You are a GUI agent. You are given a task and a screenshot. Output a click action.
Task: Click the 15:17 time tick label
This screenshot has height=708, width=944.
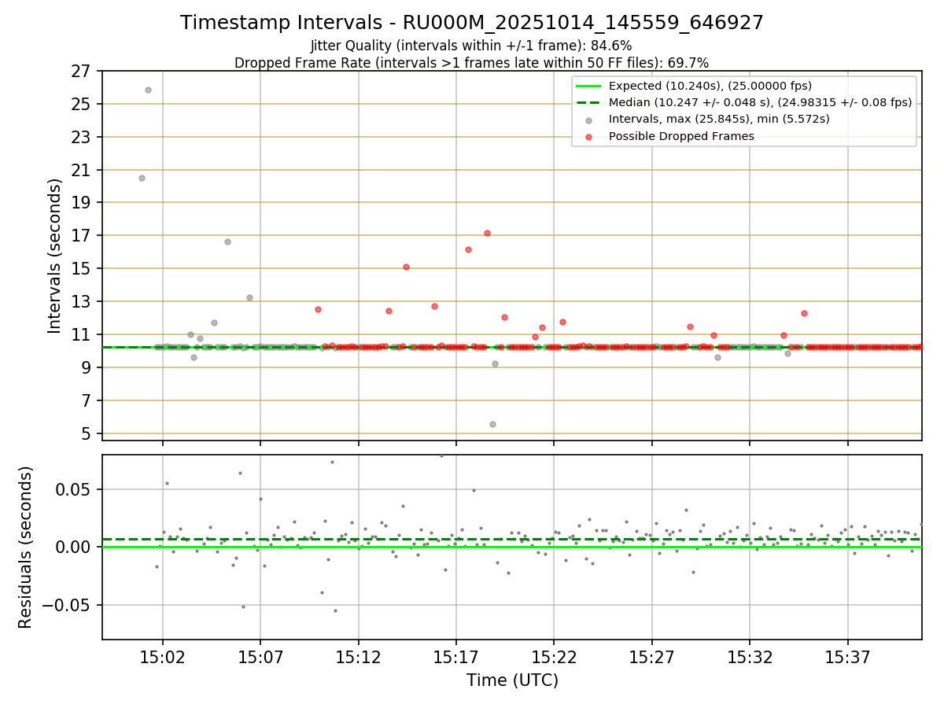pos(456,656)
